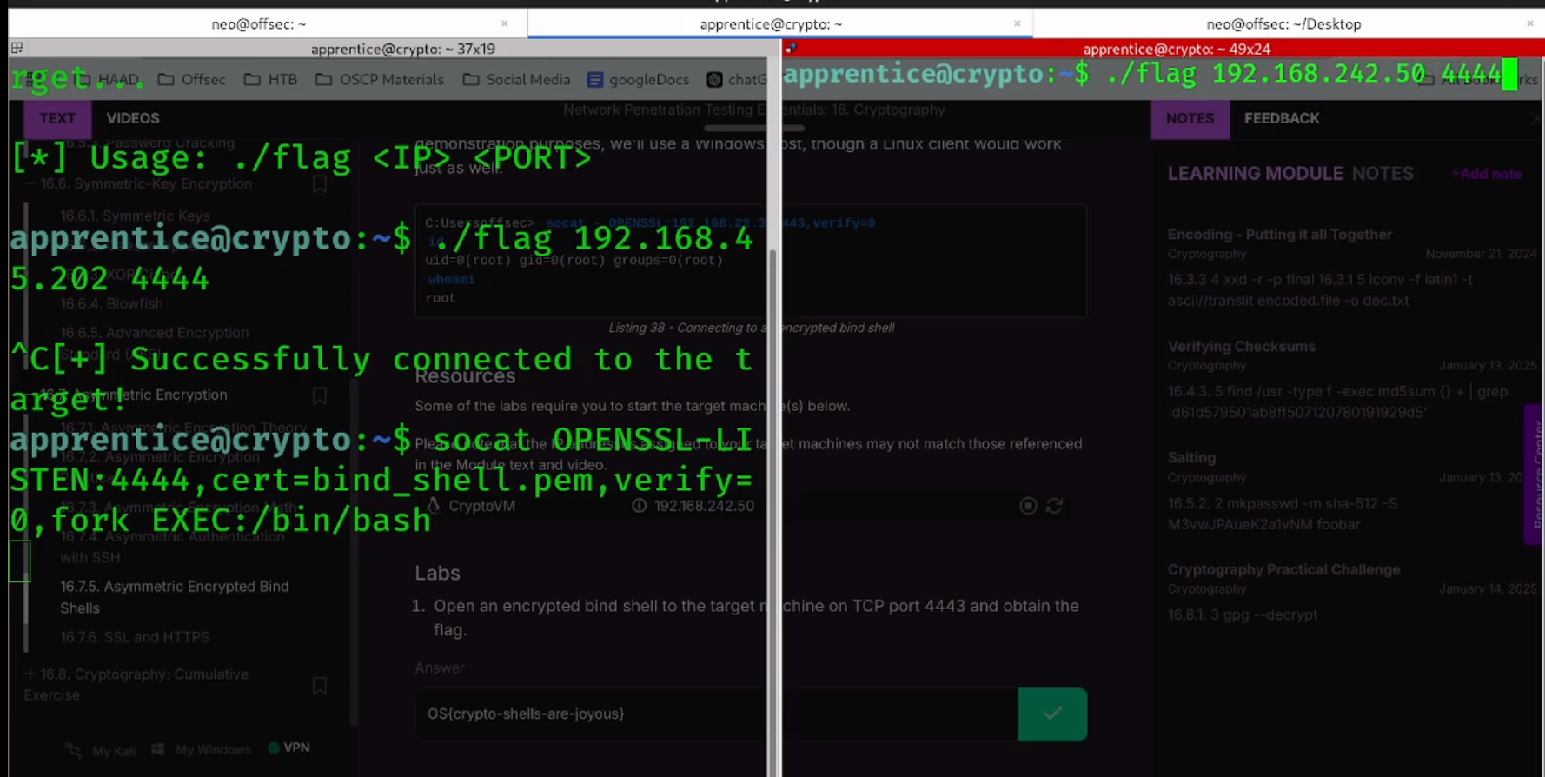
Task: Click the green checkmark submit answer button
Action: click(x=1052, y=714)
